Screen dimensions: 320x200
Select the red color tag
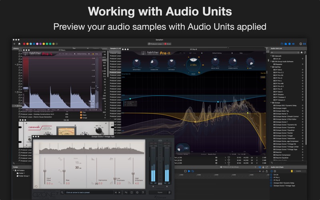(24, 44)
